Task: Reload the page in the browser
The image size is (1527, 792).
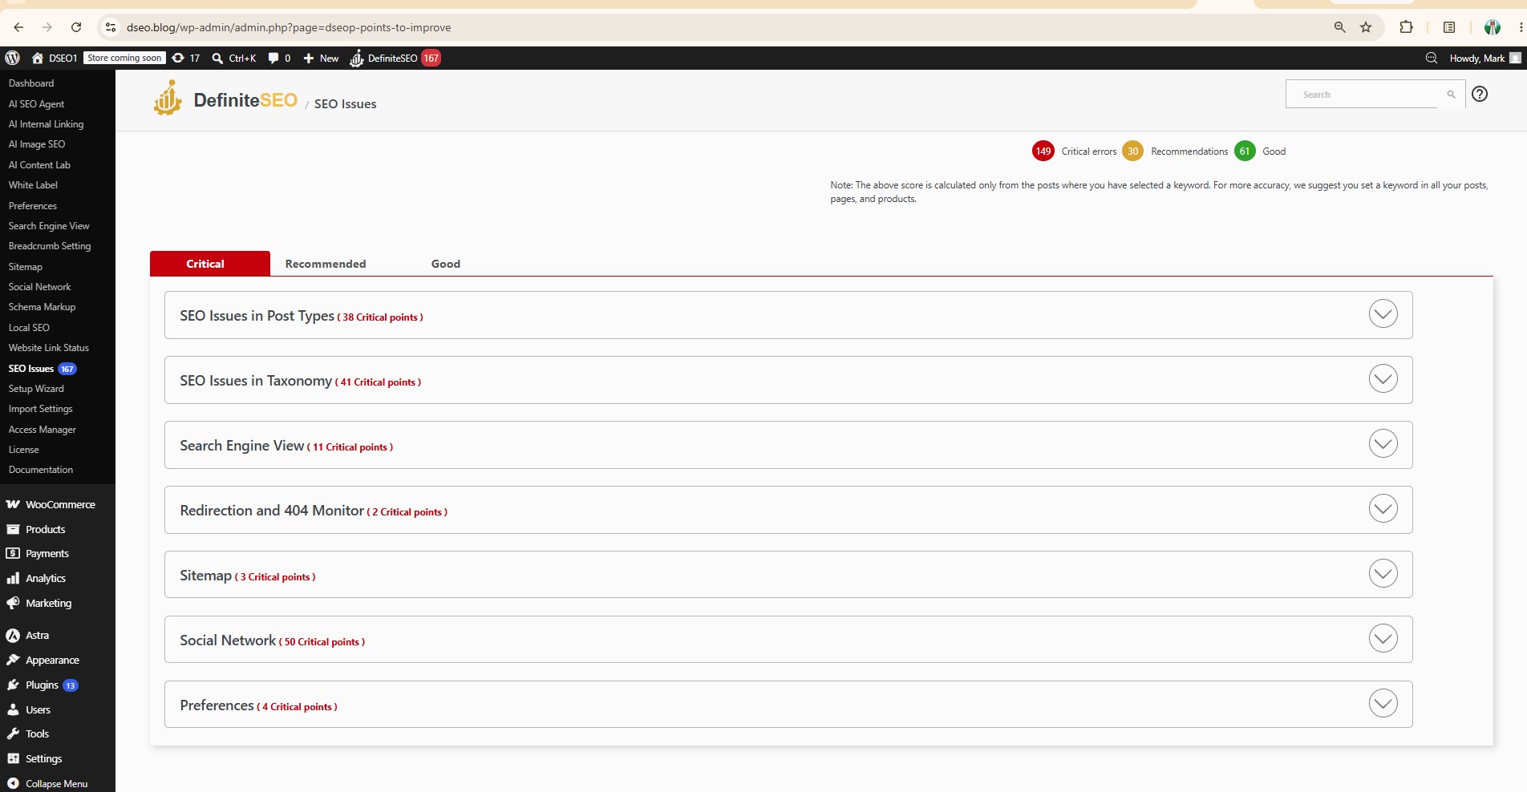Action: [x=76, y=27]
